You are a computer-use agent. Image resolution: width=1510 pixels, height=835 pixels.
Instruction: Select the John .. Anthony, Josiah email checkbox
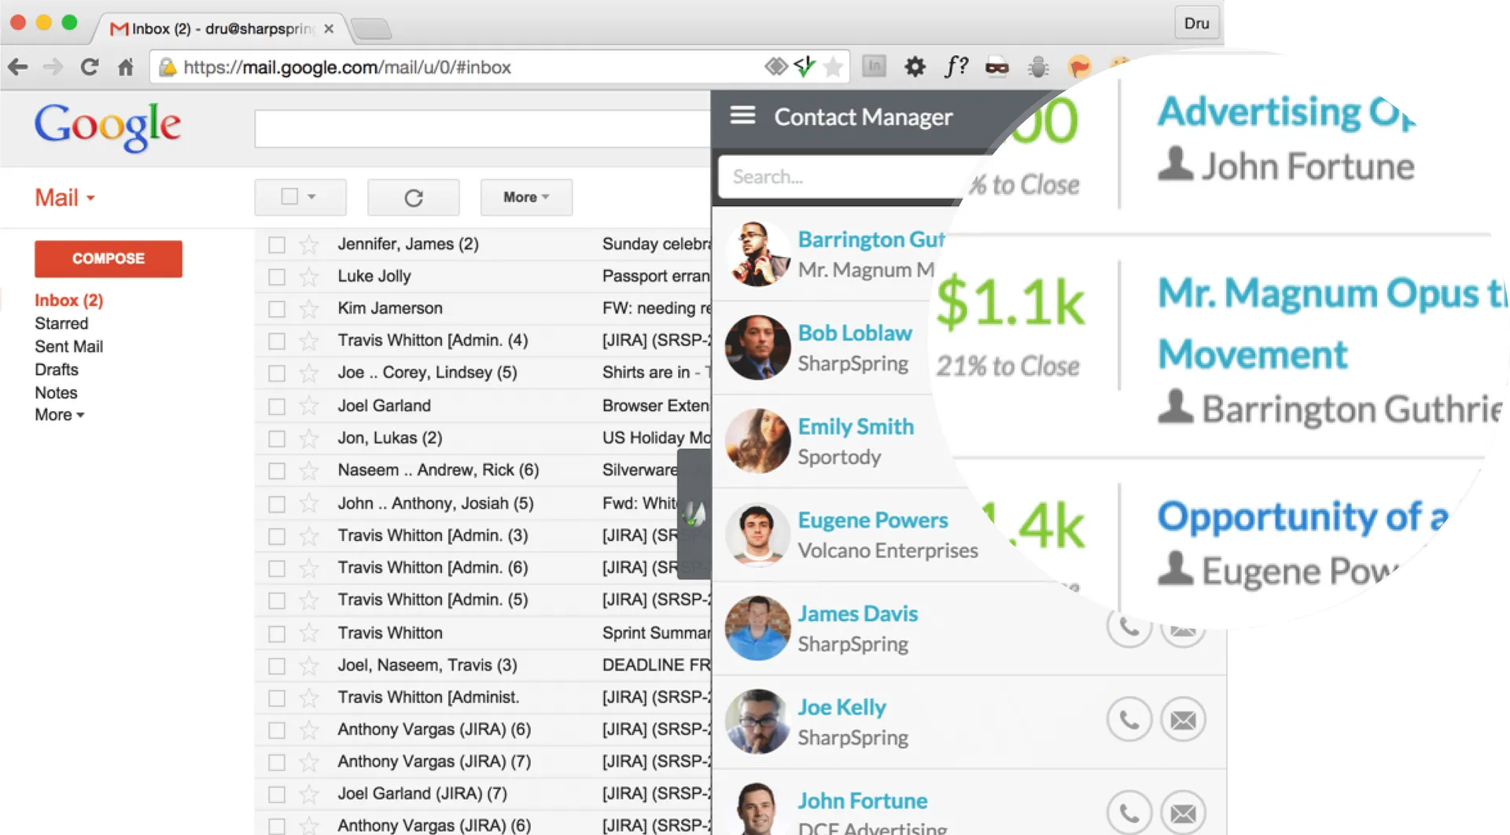277,504
